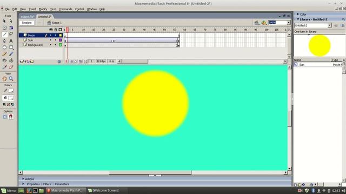Select the Eraser tool
The height and width of the screenshot is (194, 346).
11,67
